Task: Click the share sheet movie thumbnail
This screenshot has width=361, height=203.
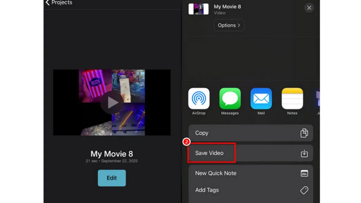Action: (199, 9)
